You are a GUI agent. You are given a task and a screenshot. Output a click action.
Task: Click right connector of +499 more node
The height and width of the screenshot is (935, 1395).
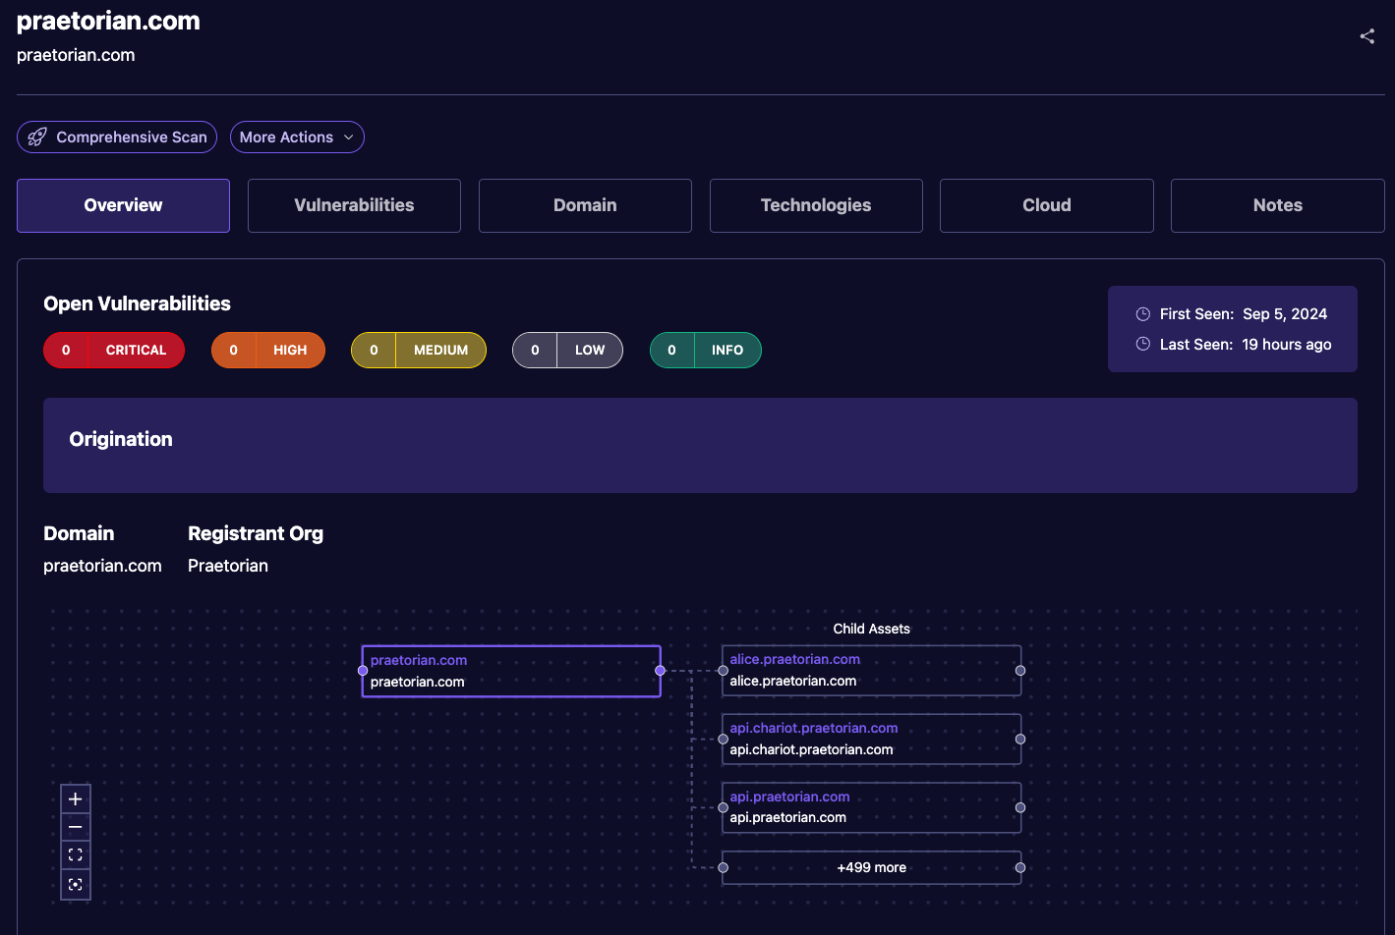click(1020, 867)
